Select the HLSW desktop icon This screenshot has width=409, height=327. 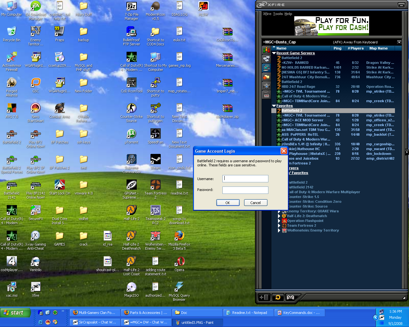pyautogui.click(x=203, y=9)
